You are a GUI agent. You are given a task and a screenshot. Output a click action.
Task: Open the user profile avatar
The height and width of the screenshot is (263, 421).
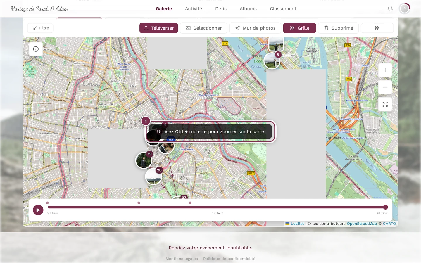click(x=405, y=9)
